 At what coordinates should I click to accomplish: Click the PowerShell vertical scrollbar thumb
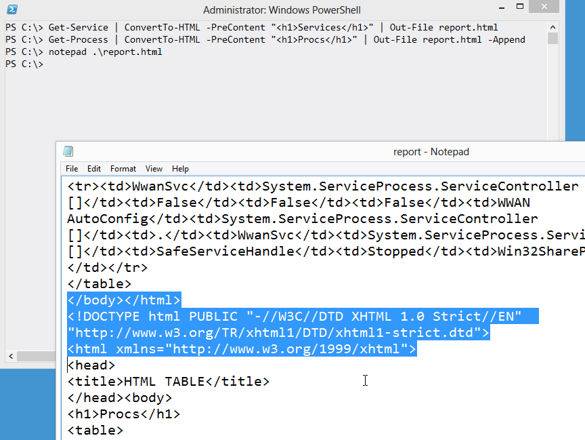(x=553, y=38)
